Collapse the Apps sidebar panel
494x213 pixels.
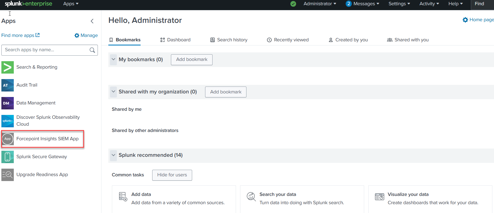92,21
